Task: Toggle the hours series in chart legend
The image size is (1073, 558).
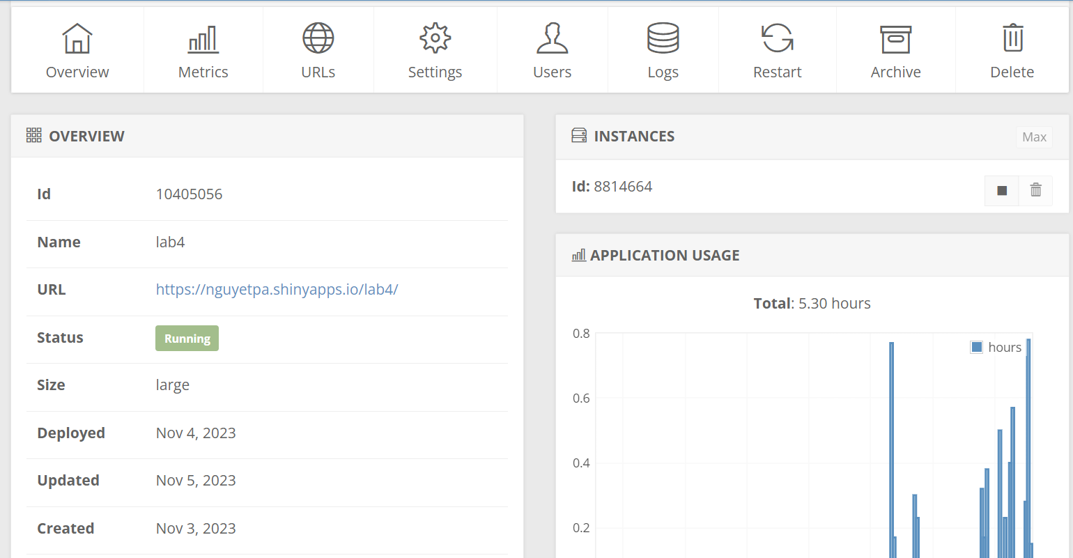Action: coord(977,347)
